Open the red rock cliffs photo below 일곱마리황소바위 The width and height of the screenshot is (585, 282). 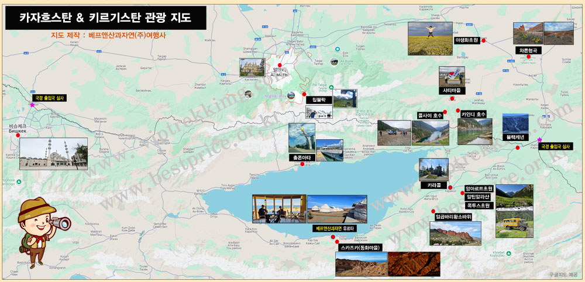pos(455,233)
